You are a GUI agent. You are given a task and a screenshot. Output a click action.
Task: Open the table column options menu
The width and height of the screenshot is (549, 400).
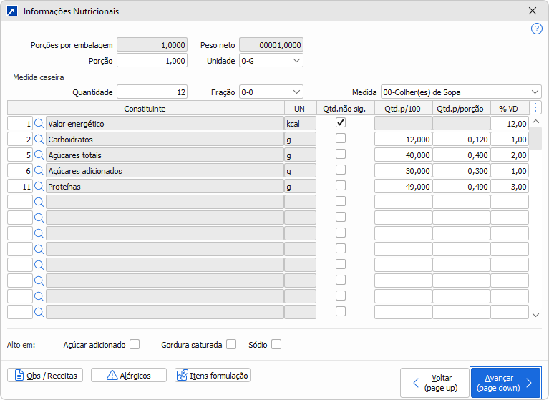tap(535, 108)
